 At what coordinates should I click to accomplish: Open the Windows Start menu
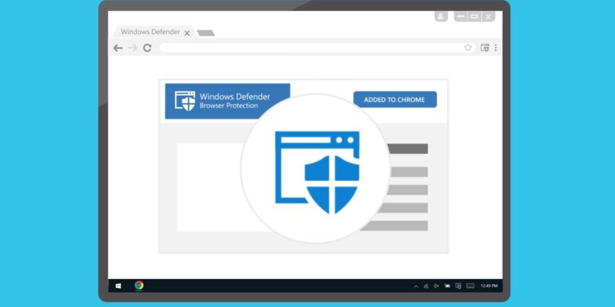118,286
